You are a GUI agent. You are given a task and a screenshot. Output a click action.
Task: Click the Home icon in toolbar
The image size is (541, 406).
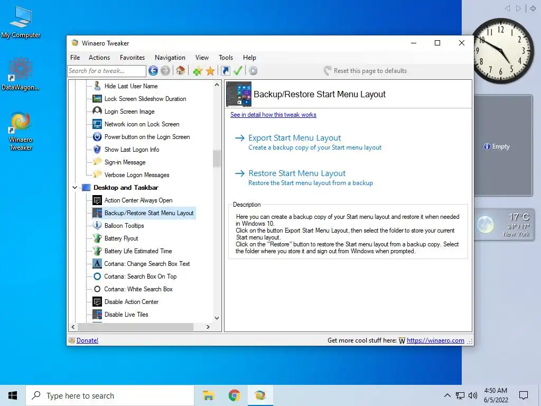pyautogui.click(x=180, y=71)
